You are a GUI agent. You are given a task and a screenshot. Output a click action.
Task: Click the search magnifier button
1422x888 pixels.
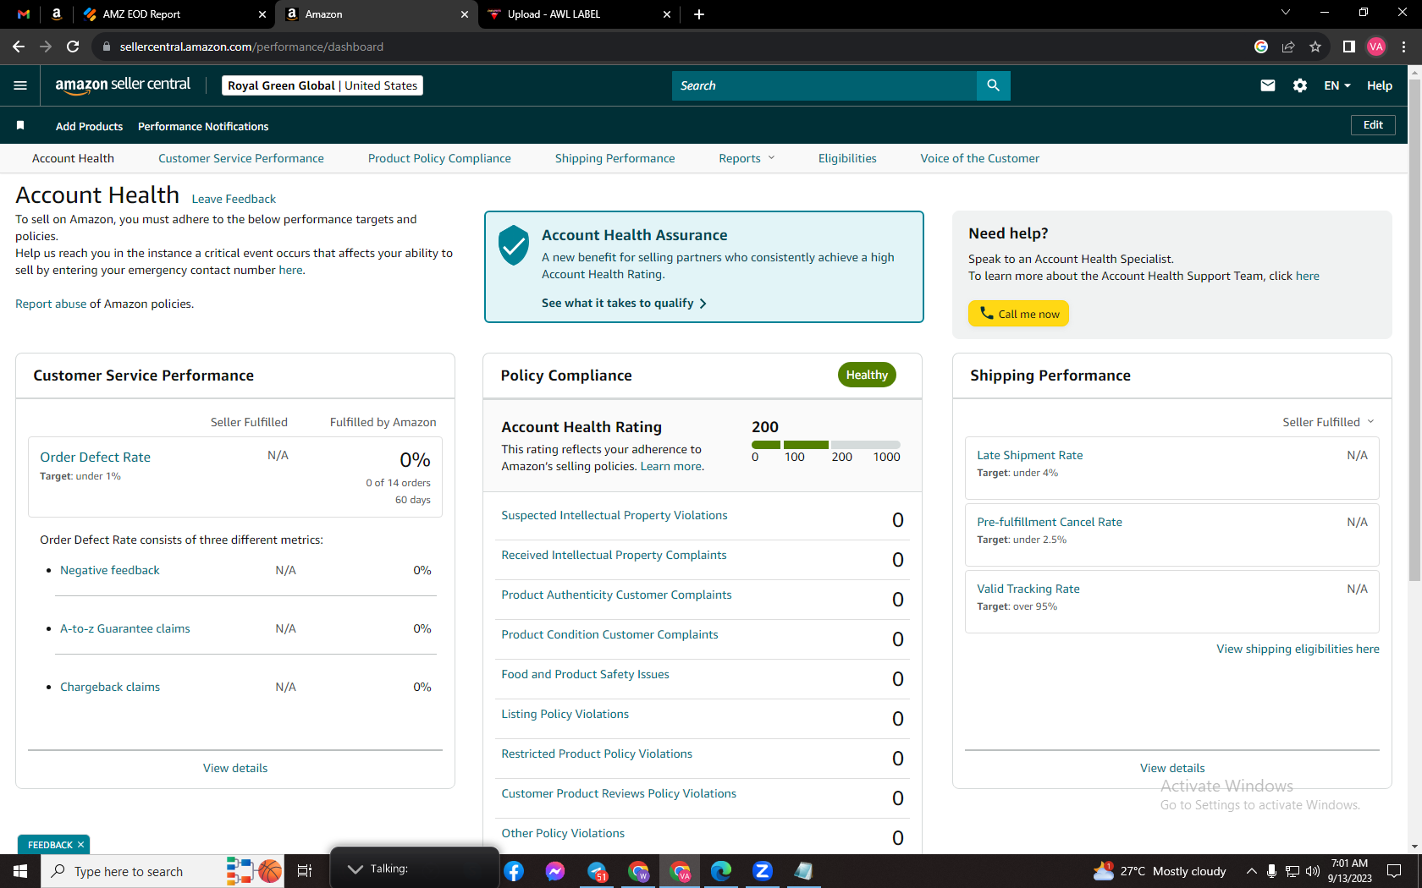993,85
